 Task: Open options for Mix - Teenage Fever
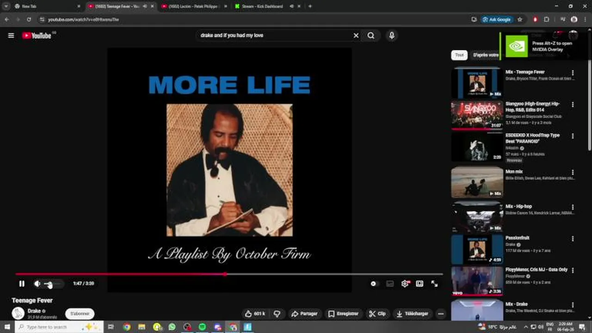(573, 73)
